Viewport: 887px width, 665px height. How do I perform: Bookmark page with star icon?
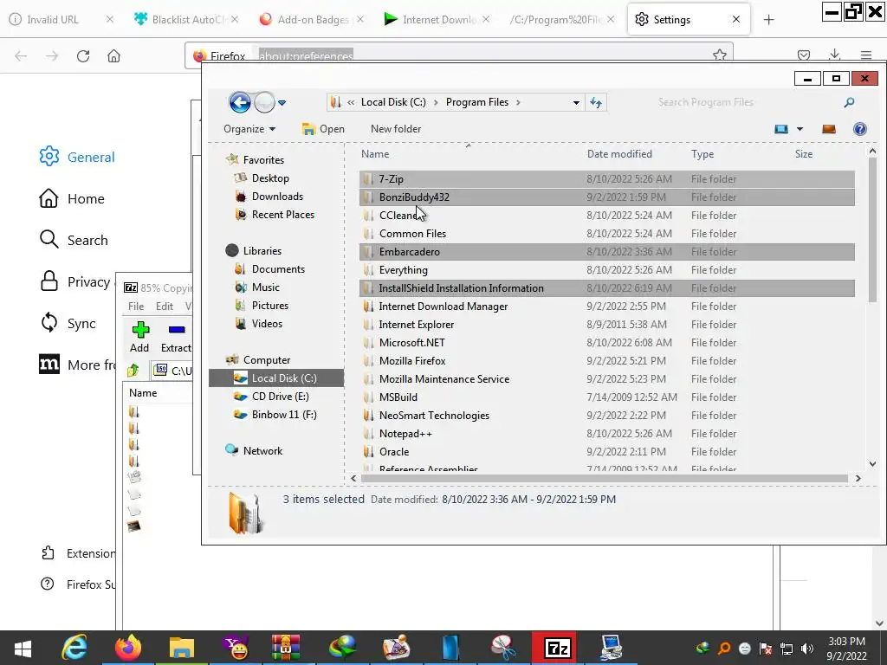pyautogui.click(x=720, y=55)
